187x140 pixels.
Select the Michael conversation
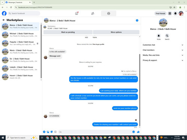(x=20, y=35)
